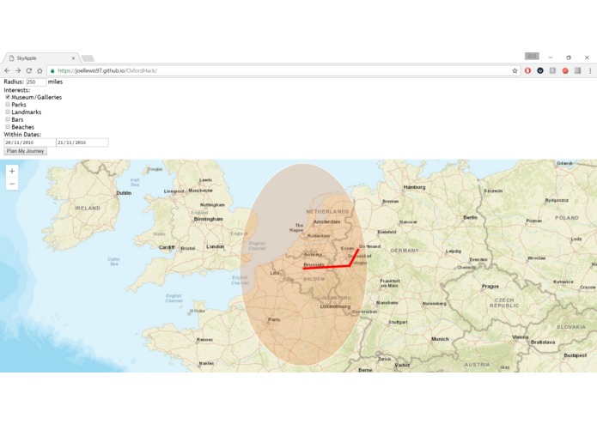This screenshot has width=597, height=424.
Task: Uncheck the Museum/Galleries interest
Action: click(x=8, y=97)
